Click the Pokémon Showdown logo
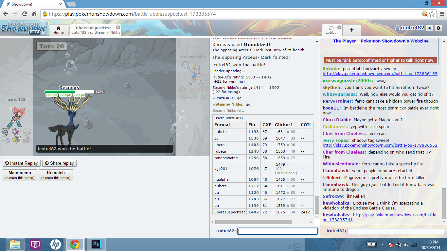Viewport: 447px width, 251px height. click(x=24, y=28)
